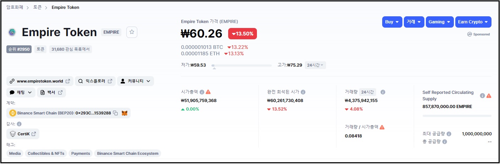
Task: Expand the 커뮤니티 menu
Action: 136,81
